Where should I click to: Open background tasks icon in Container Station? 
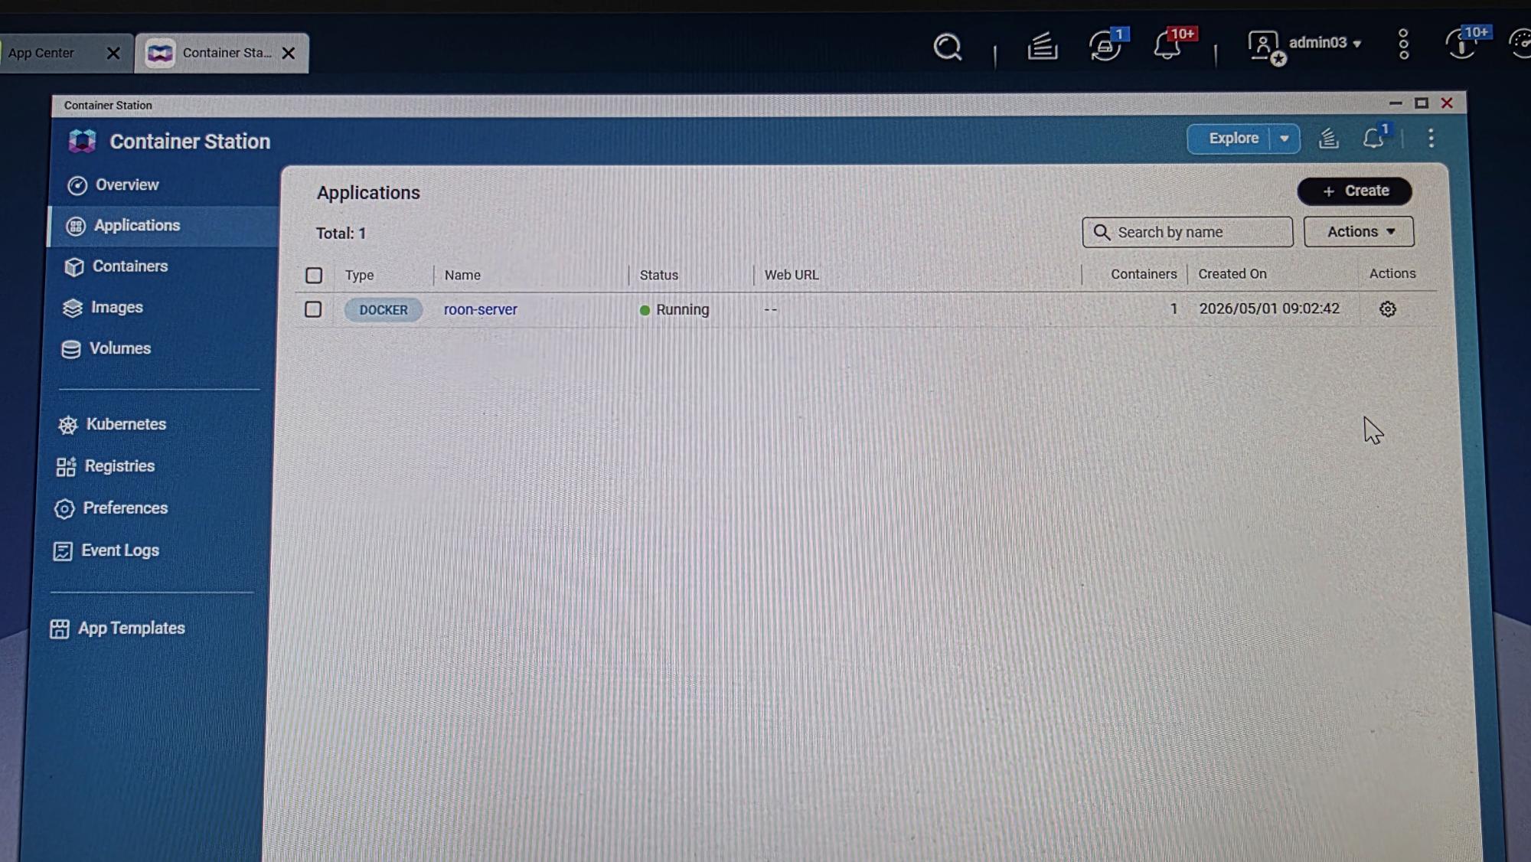pos(1328,139)
